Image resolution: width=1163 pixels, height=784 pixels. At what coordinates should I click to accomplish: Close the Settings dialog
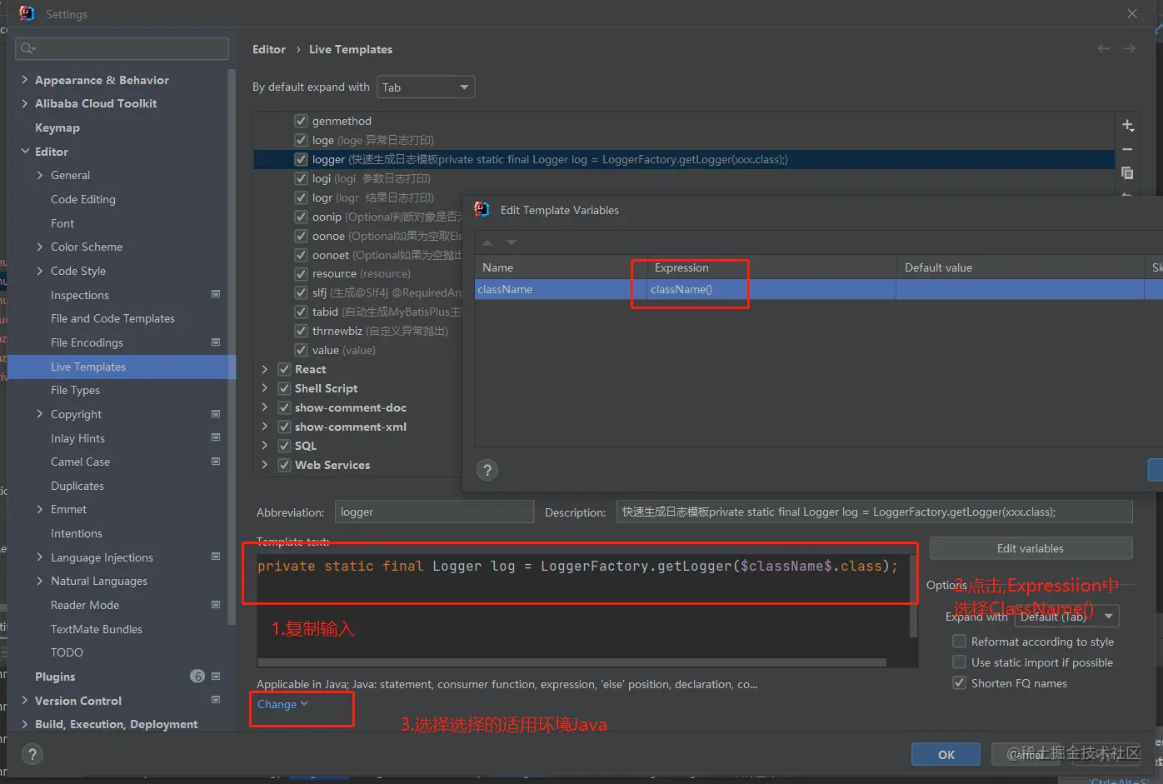[x=1132, y=13]
